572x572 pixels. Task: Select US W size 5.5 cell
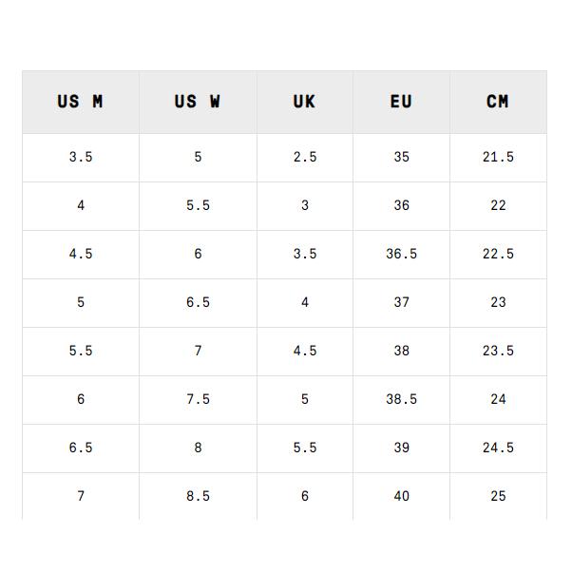coord(198,205)
